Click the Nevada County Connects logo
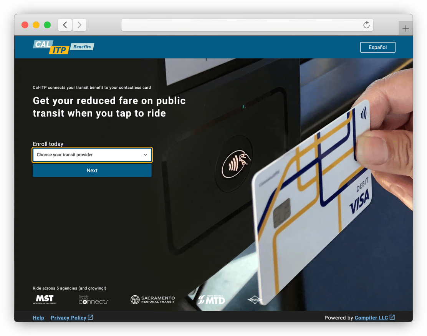Screen dimensions: 427x336 pyautogui.click(x=93, y=300)
